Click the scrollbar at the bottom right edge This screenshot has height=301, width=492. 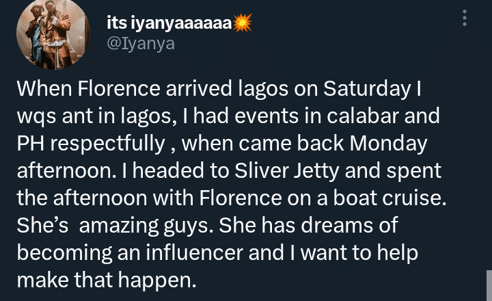pyautogui.click(x=489, y=284)
